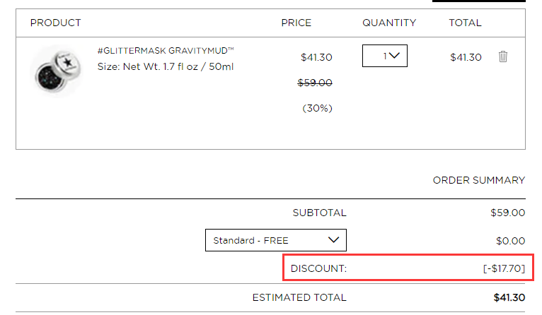The height and width of the screenshot is (315, 542).
Task: Click the ORDER SUMMARY heading
Action: tap(479, 180)
